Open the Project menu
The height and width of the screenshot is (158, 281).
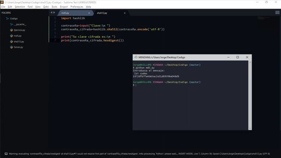pos(64,7)
